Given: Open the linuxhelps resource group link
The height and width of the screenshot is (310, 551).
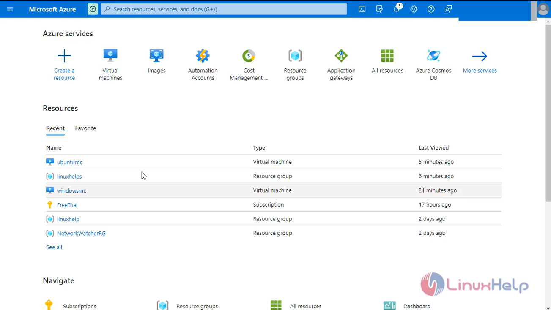Looking at the screenshot, I should pyautogui.click(x=69, y=177).
